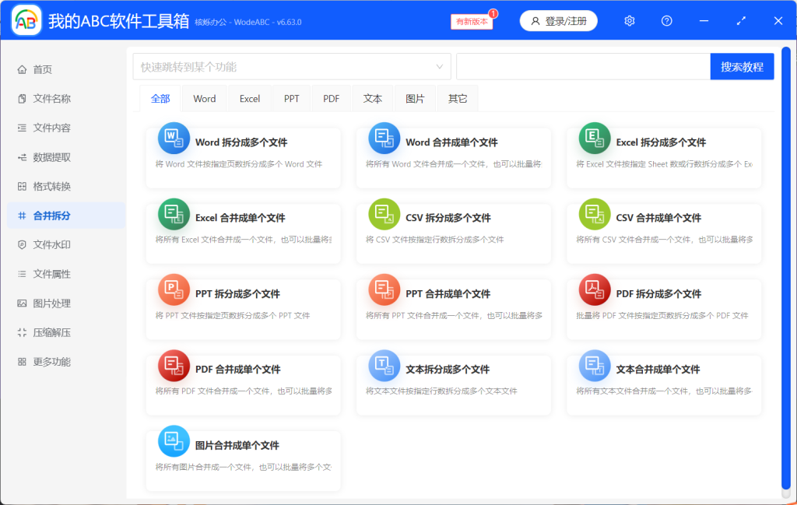Click the 图片处理 sidebar icon

click(x=22, y=303)
